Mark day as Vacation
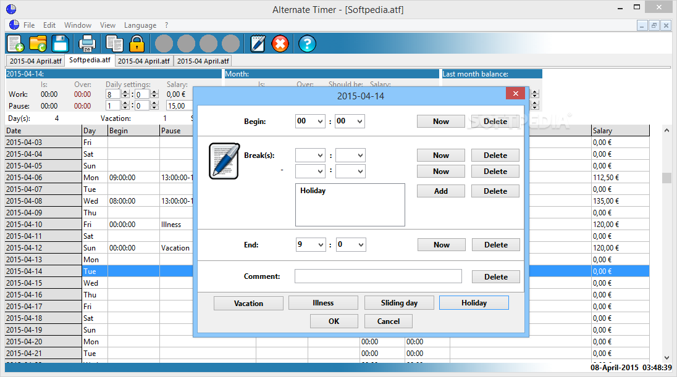Screen dimensions: 677x377 coord(248,303)
